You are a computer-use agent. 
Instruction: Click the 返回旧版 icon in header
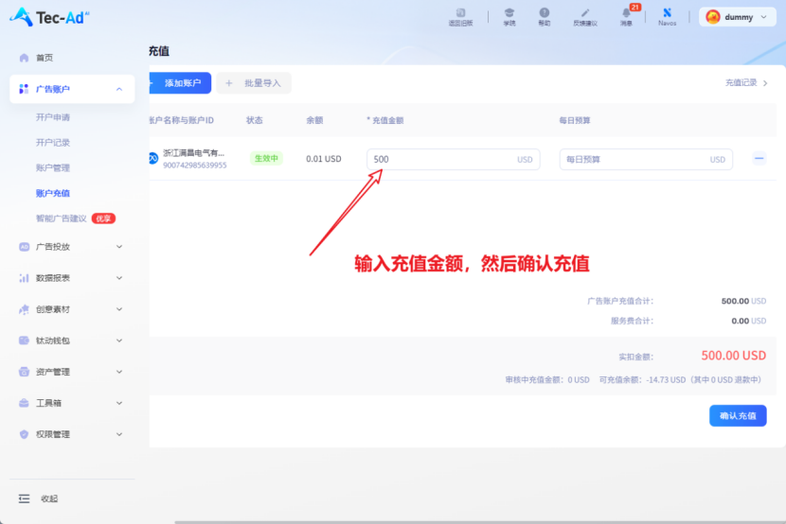[x=460, y=13]
